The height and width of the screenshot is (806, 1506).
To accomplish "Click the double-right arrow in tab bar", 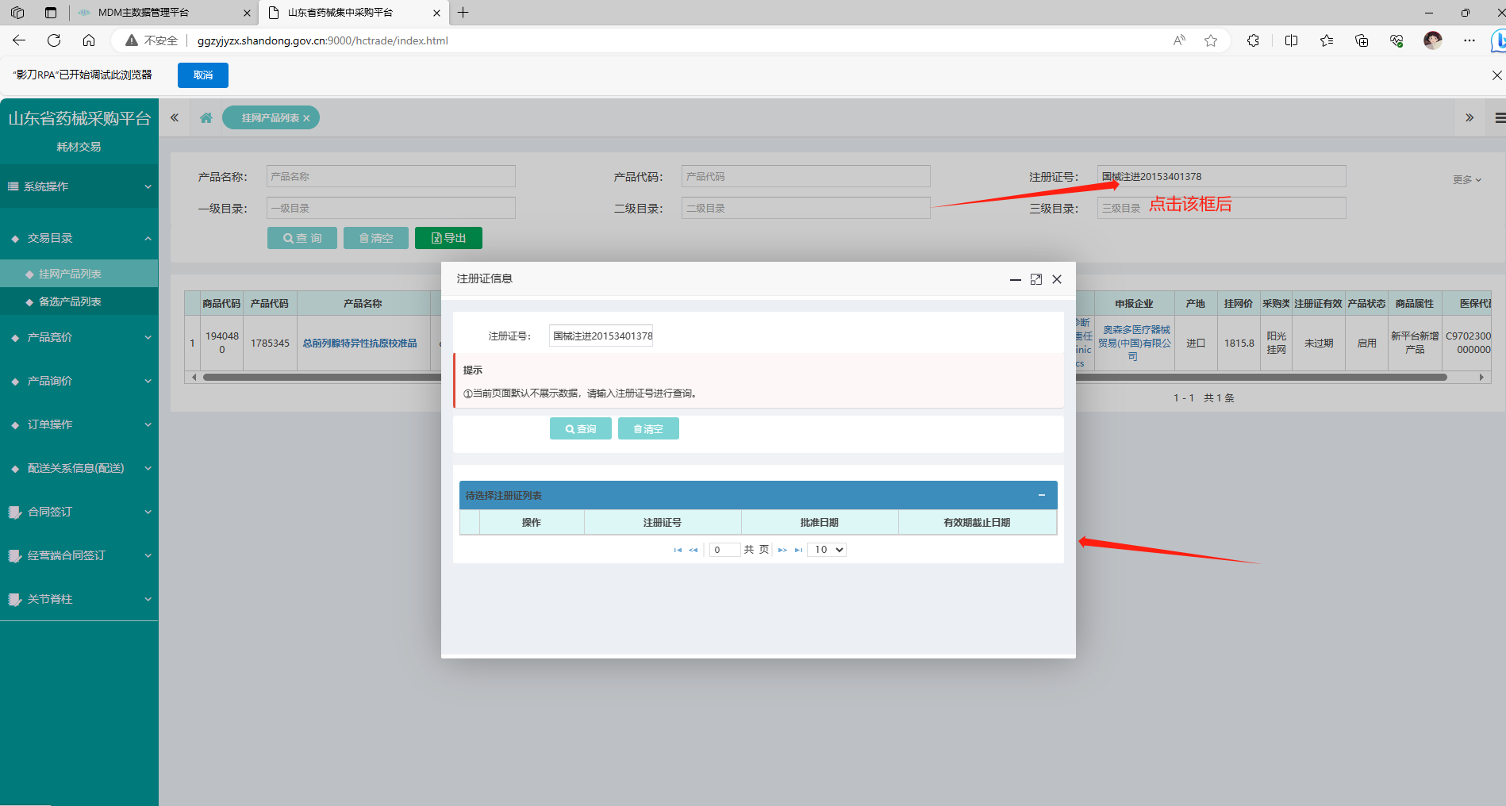I will 1470,117.
